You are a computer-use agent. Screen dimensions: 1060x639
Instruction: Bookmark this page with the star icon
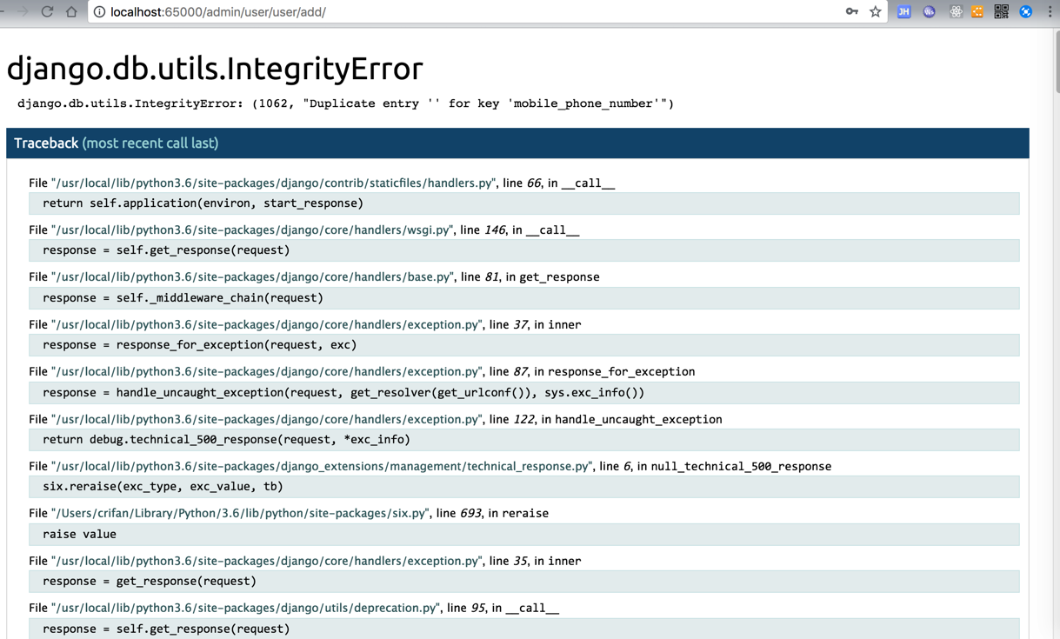tap(876, 11)
